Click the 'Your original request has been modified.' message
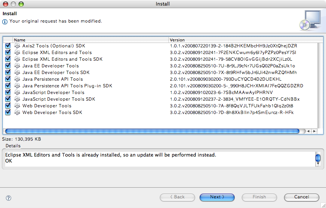This screenshot has width=326, height=208. coord(56,21)
